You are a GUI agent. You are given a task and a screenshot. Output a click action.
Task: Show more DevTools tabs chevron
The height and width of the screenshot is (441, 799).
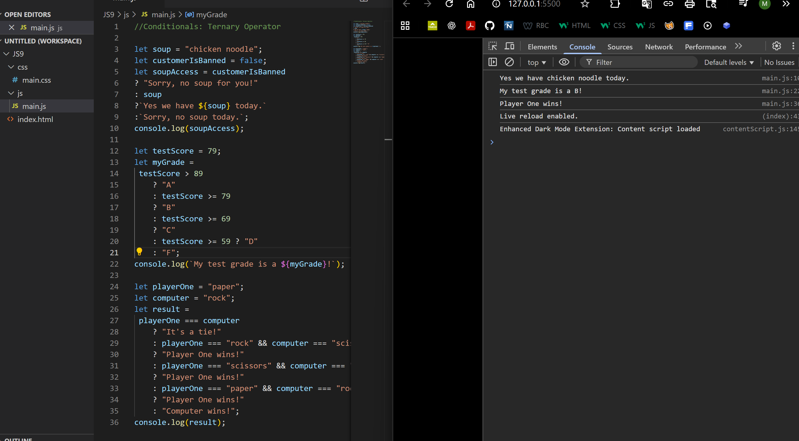(x=739, y=46)
